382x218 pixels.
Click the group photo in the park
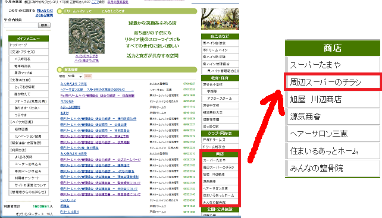(x=220, y=19)
